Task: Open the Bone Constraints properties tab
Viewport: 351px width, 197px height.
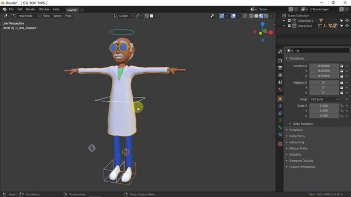Action: (x=280, y=135)
